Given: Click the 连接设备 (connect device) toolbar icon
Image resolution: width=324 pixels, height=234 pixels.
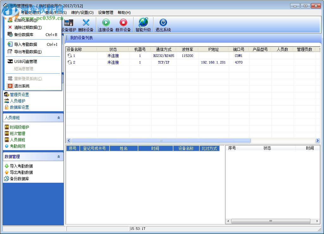Looking at the screenshot, I should point(106,22).
